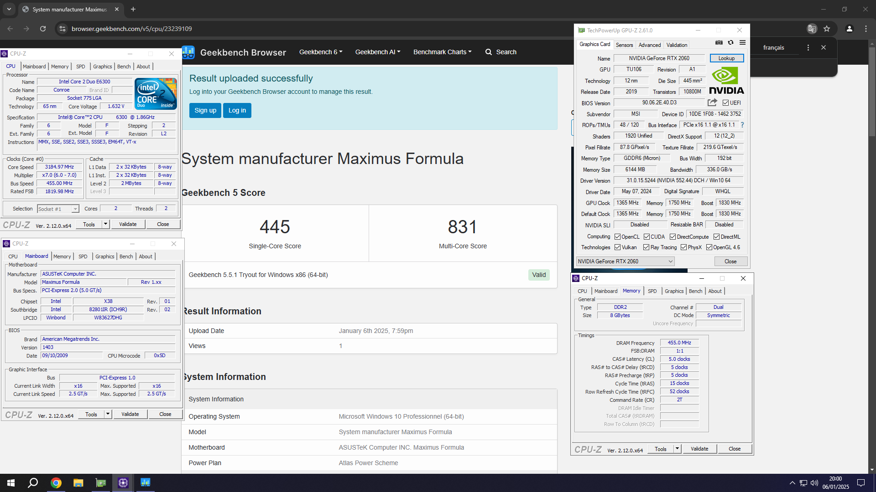Select français in the translate popup
876x492 pixels.
tap(773, 47)
